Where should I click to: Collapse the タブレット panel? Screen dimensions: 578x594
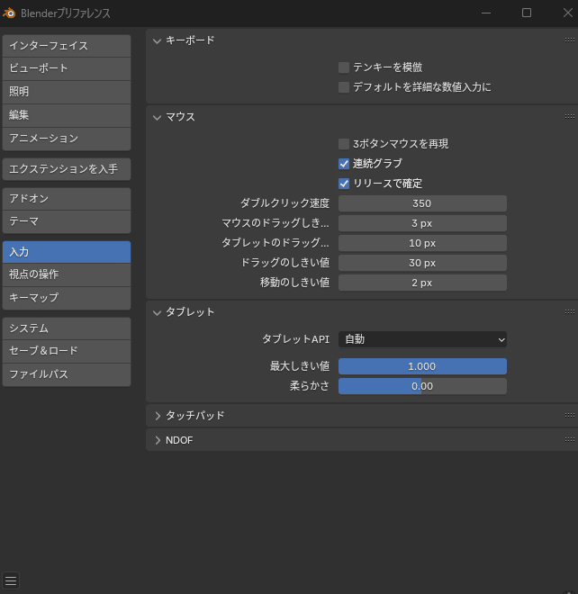coord(157,312)
